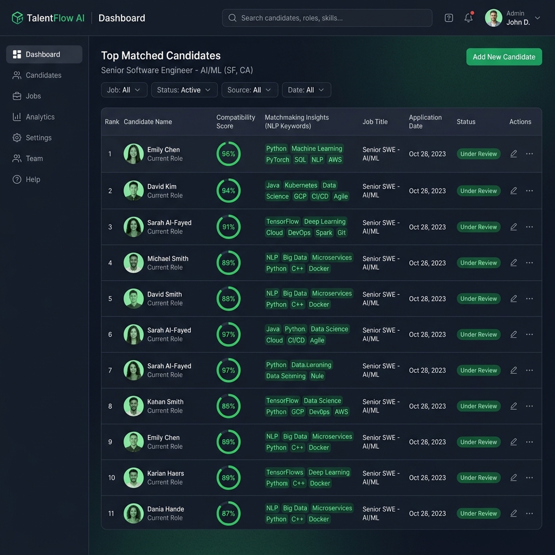Open more actions for Michael Smith

click(x=530, y=263)
